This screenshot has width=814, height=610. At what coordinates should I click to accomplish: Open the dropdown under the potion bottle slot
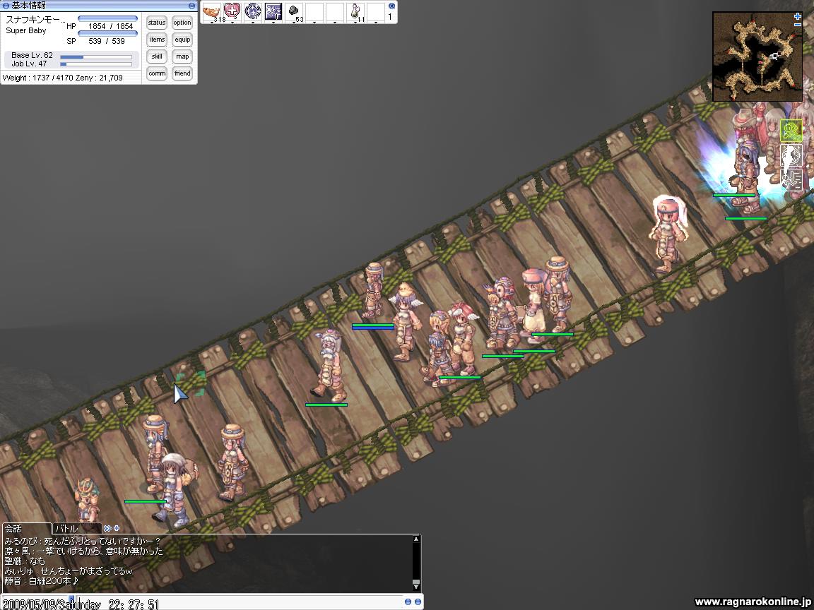pos(355,23)
